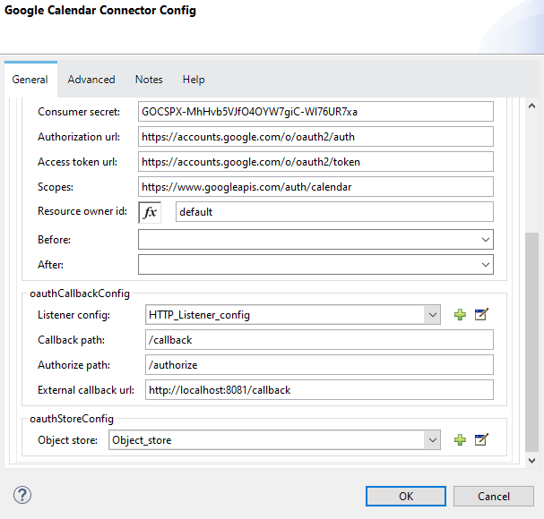This screenshot has width=544, height=519.
Task: Dismiss dialog with Cancel button
Action: point(493,496)
